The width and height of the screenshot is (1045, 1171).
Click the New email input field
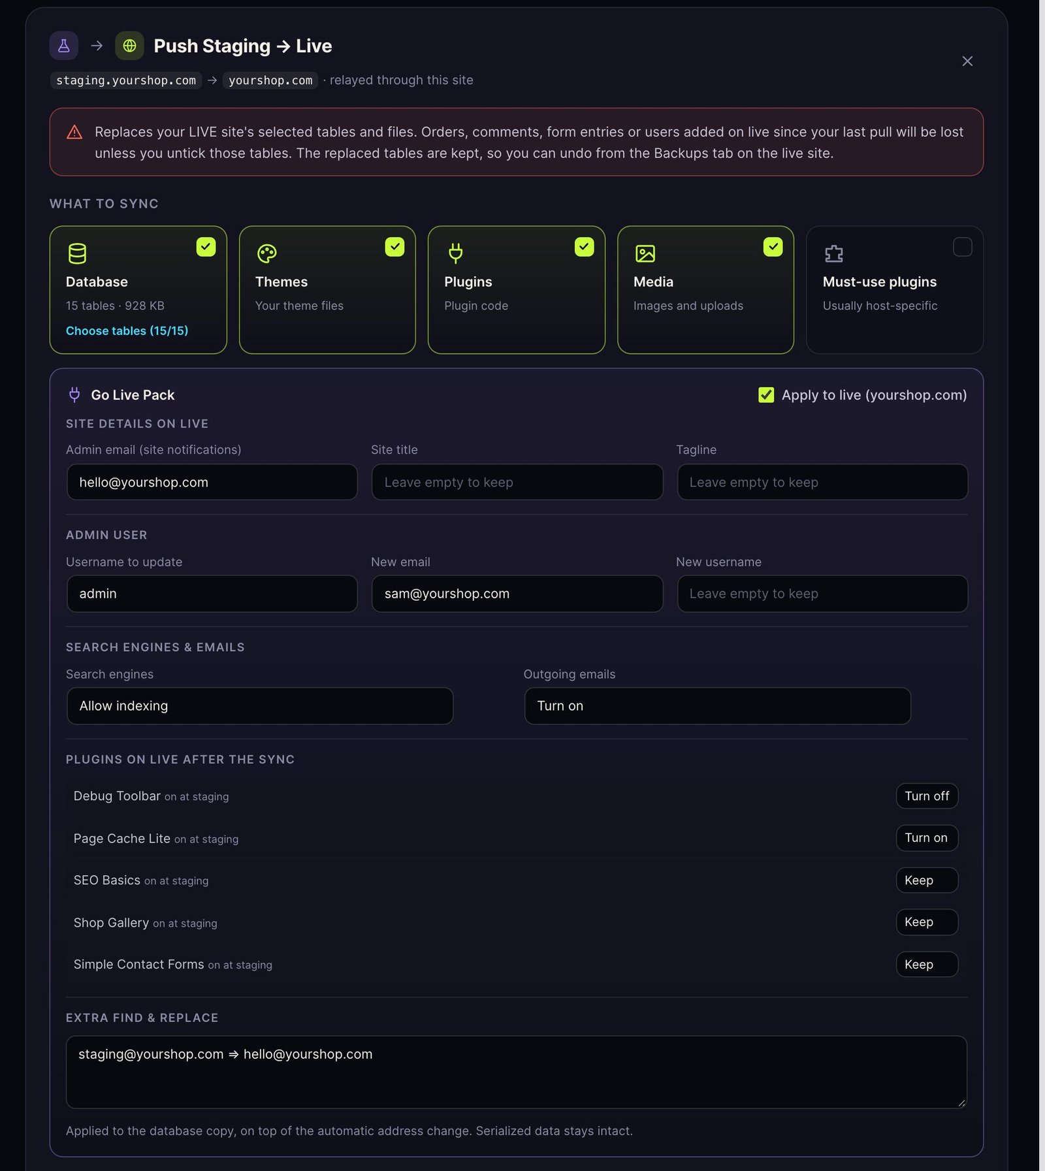coord(517,594)
